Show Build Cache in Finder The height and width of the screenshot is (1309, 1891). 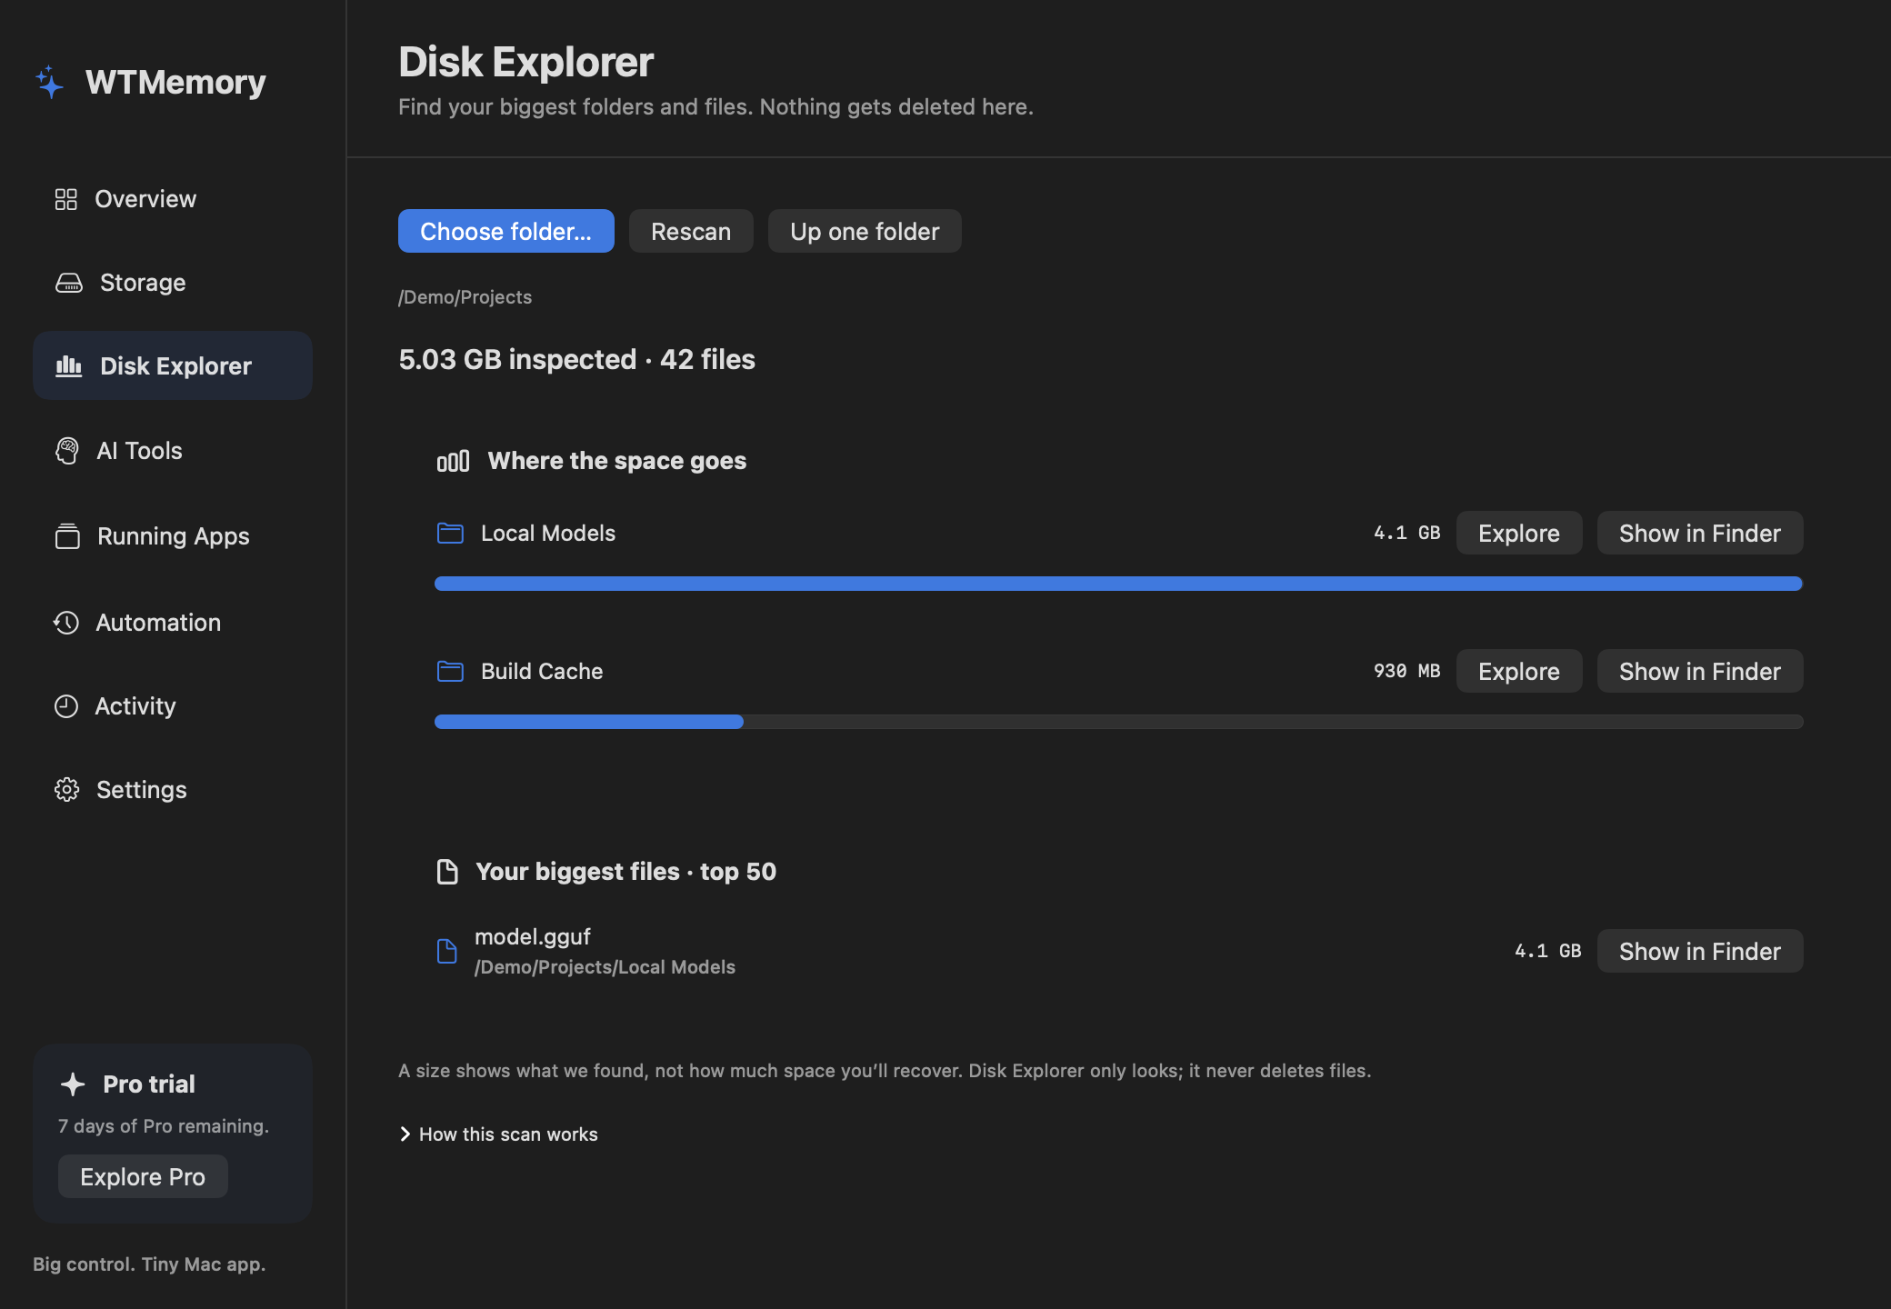coord(1700,671)
